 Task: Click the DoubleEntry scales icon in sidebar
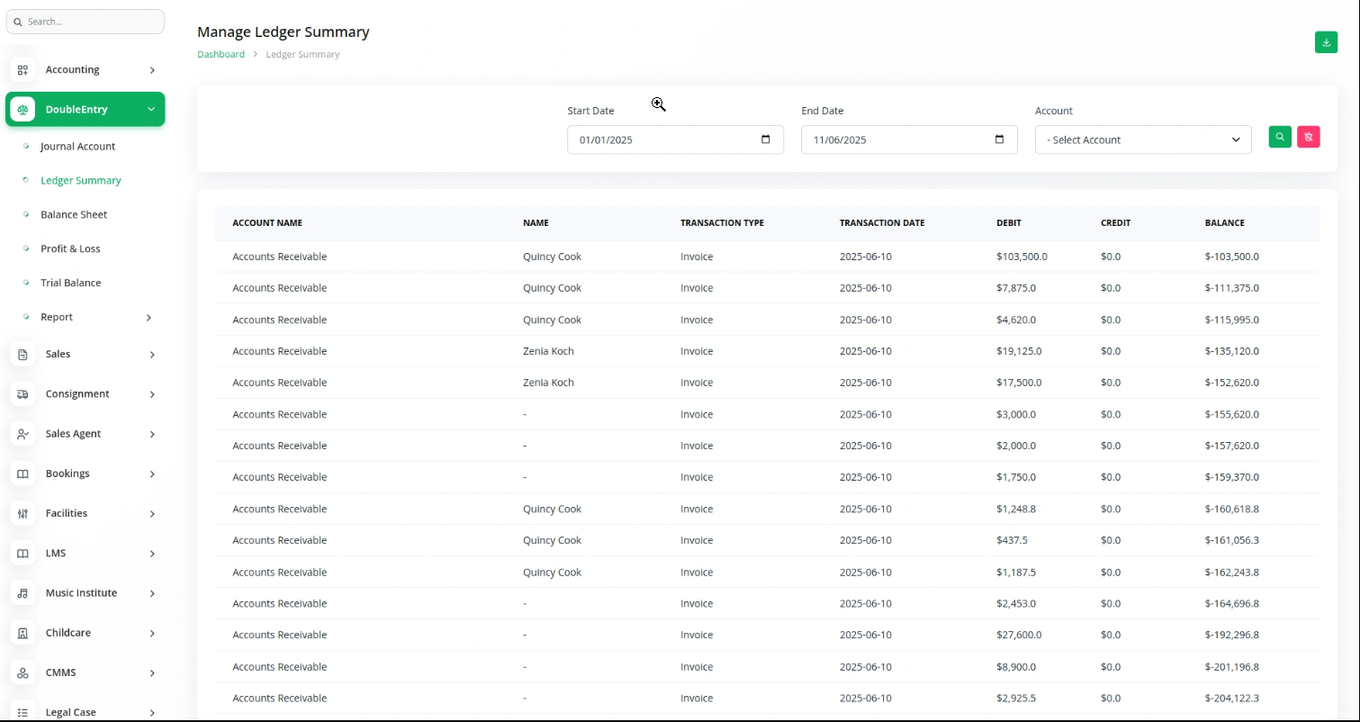pyautogui.click(x=23, y=110)
